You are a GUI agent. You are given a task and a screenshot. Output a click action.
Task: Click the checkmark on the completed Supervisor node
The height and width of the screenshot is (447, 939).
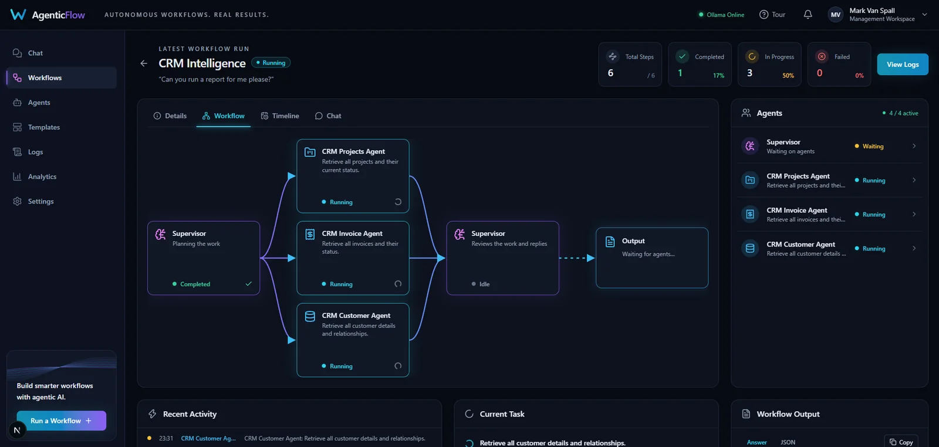(x=248, y=284)
